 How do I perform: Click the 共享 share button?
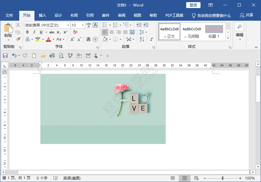[246, 15]
